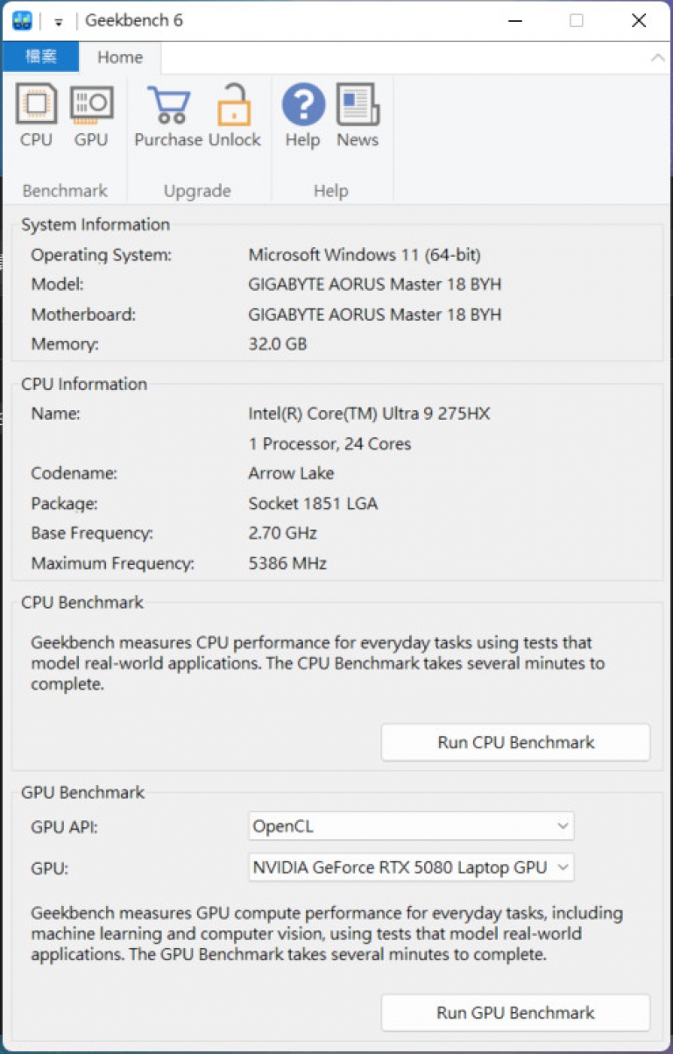Image resolution: width=673 pixels, height=1054 pixels.
Task: Click the Upgrade ribbon group label
Action: (197, 190)
